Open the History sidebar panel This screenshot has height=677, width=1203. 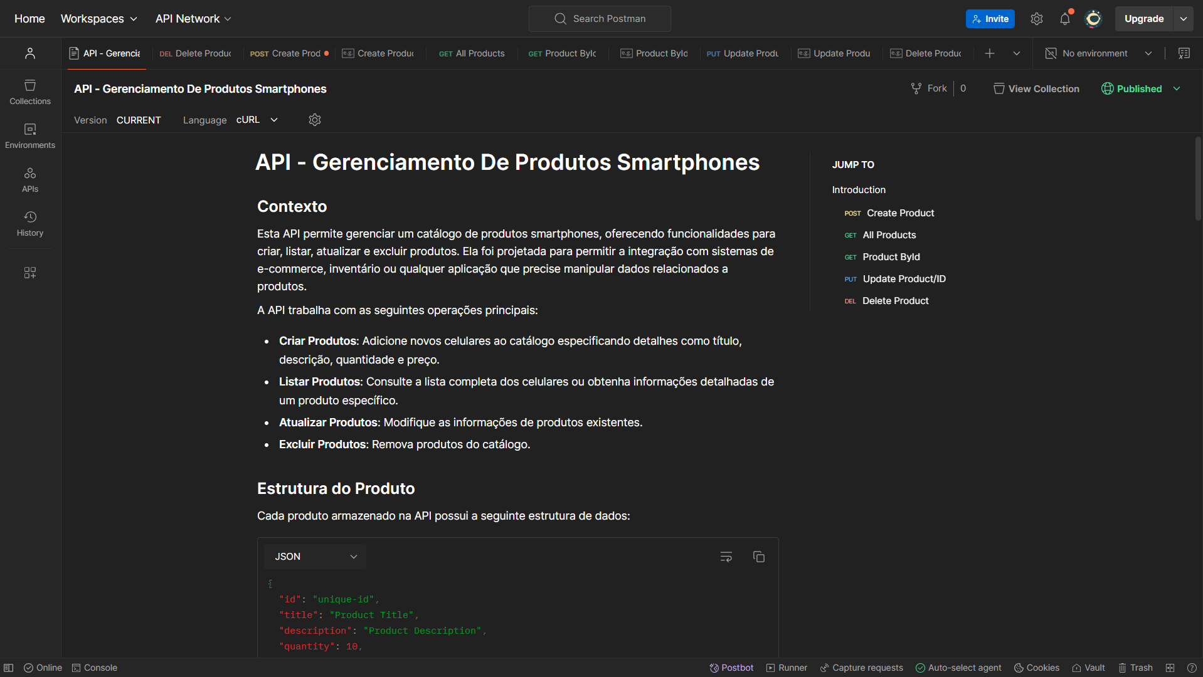(x=29, y=223)
